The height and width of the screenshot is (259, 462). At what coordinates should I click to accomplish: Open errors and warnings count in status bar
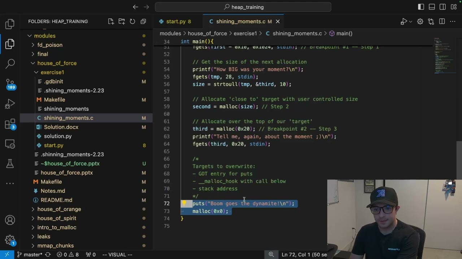click(67, 255)
